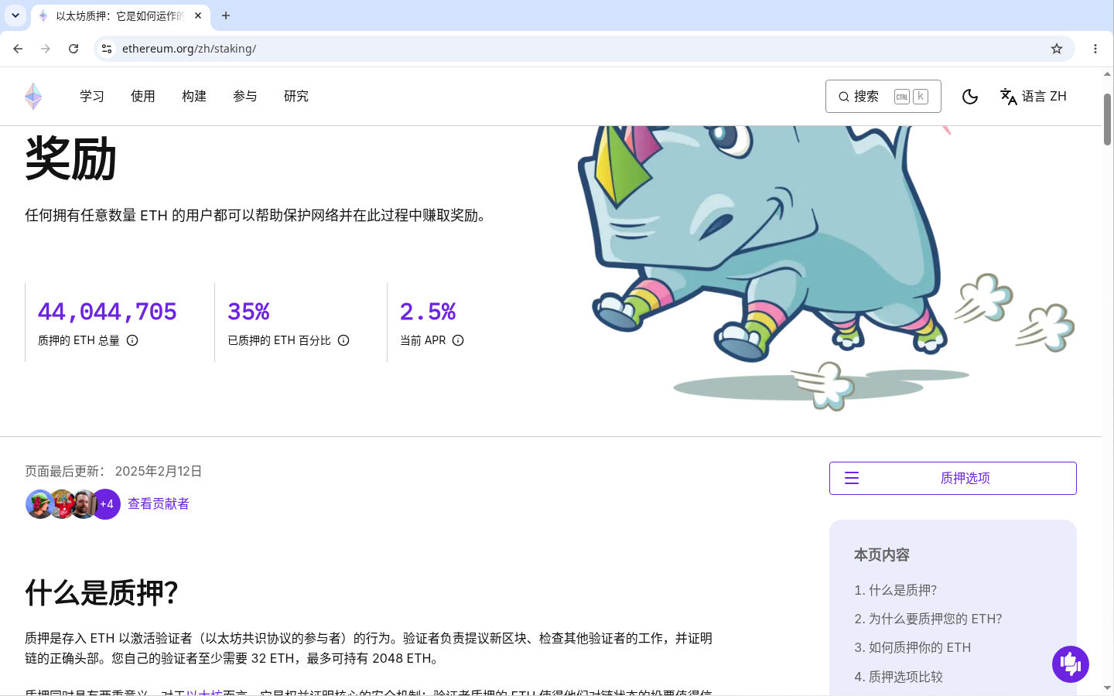Open the tab search dropdown arrow
Viewport: 1114px width, 696px height.
click(x=15, y=15)
